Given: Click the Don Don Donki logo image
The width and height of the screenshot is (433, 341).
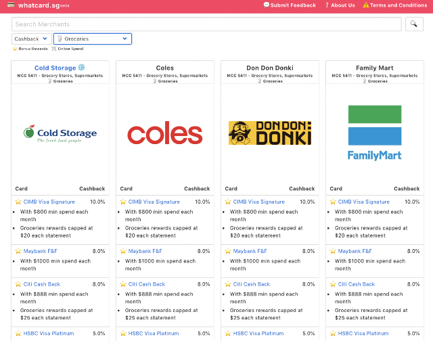Looking at the screenshot, I should (x=270, y=133).
